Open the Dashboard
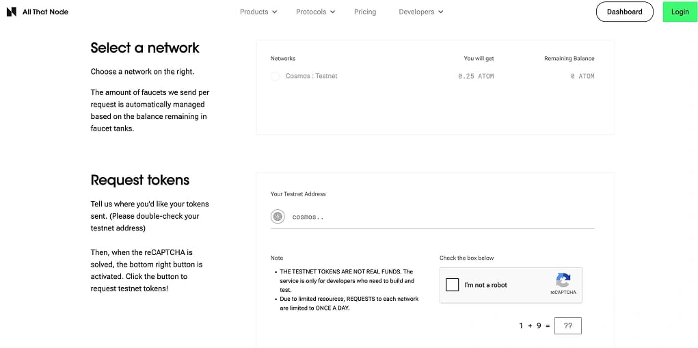 click(625, 12)
